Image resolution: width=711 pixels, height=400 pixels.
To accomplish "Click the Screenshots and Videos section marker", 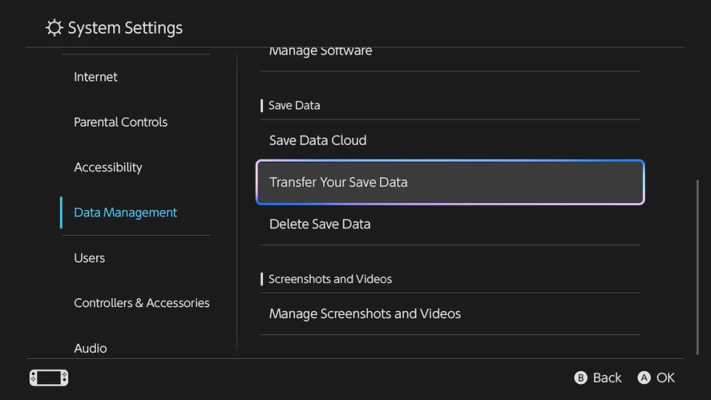I will coord(261,279).
